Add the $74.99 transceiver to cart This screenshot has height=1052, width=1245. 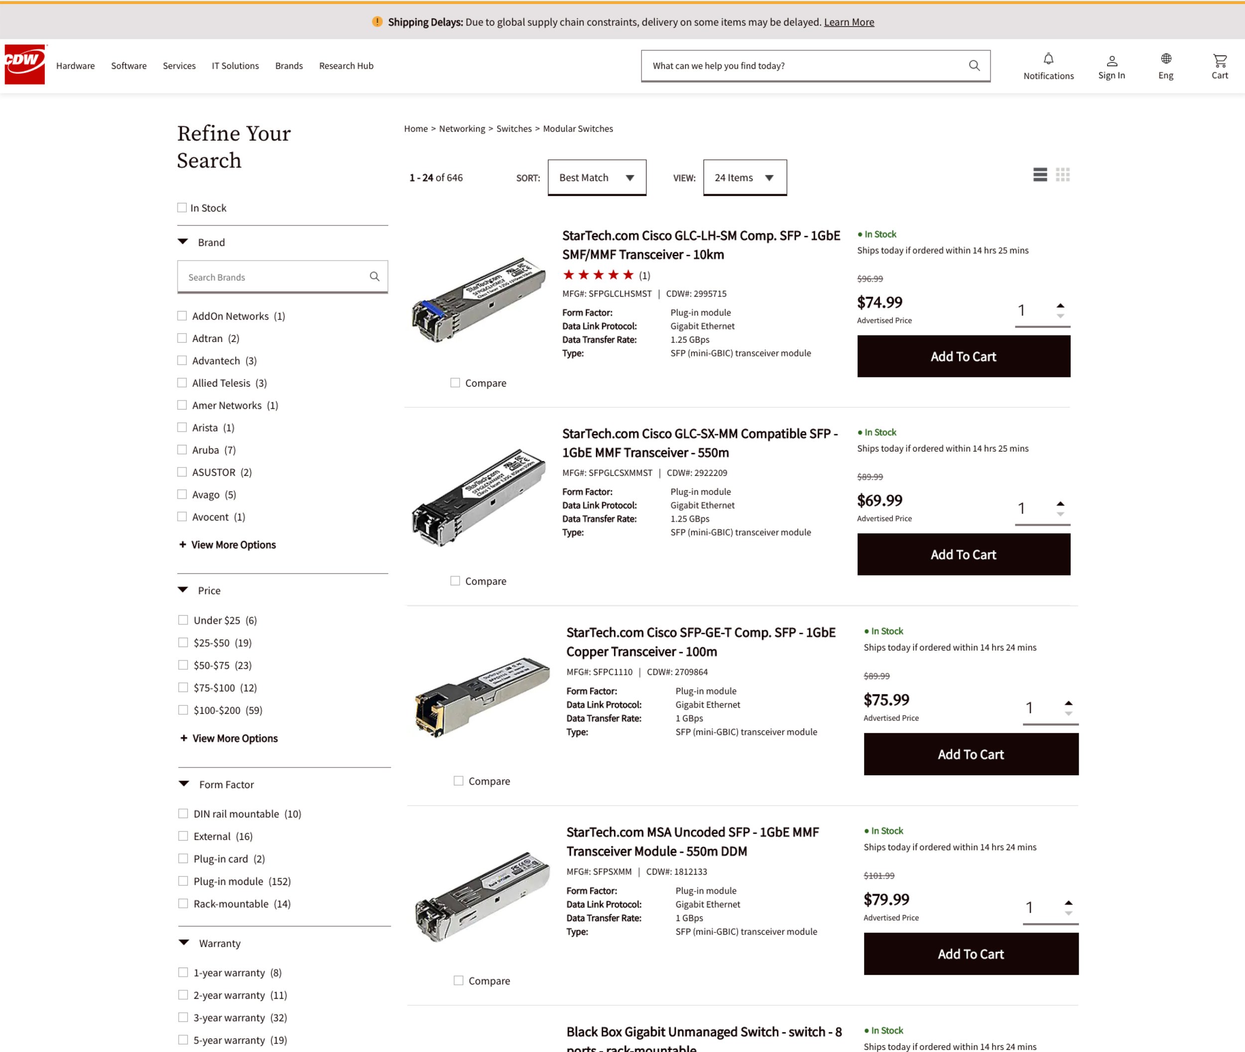963,356
